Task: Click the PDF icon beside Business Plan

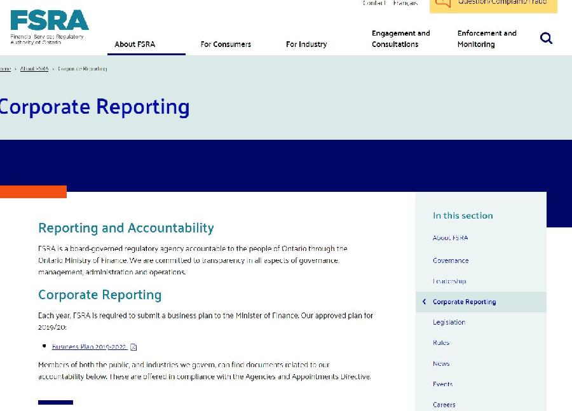Action: pos(133,347)
